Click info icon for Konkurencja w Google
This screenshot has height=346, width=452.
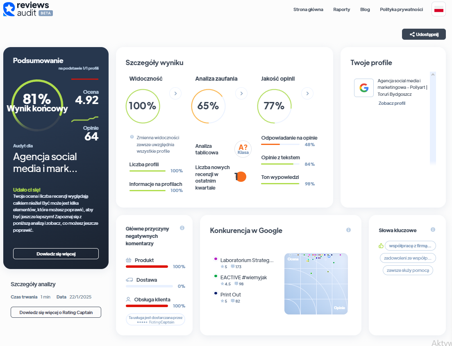348,230
